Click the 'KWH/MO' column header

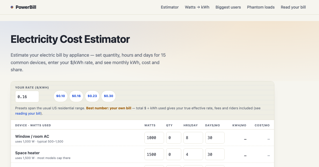239,125
